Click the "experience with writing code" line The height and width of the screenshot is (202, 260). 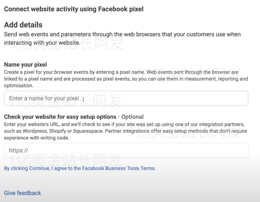[x=36, y=138]
